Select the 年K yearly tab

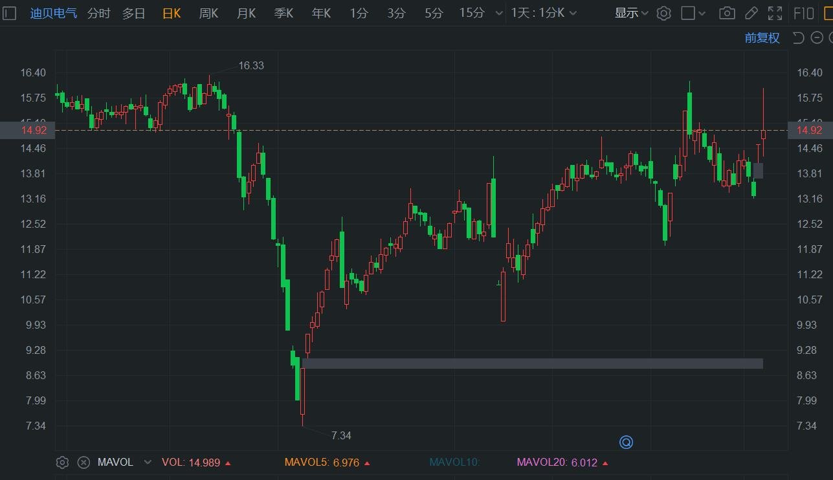[321, 13]
